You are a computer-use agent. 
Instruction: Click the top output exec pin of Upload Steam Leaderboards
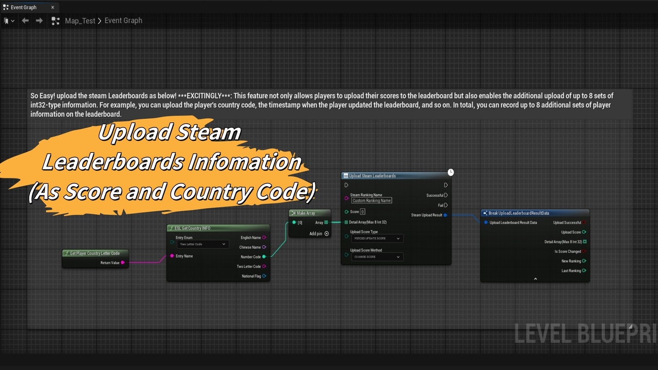pyautogui.click(x=446, y=185)
